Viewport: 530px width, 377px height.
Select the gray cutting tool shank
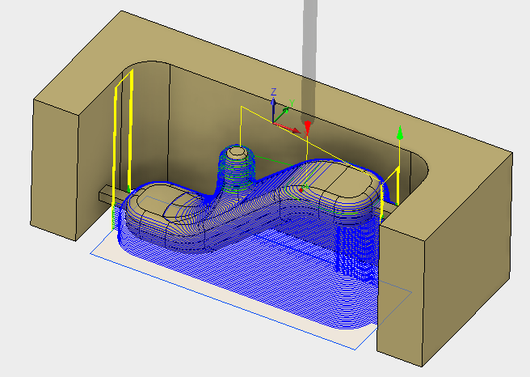tap(309, 62)
